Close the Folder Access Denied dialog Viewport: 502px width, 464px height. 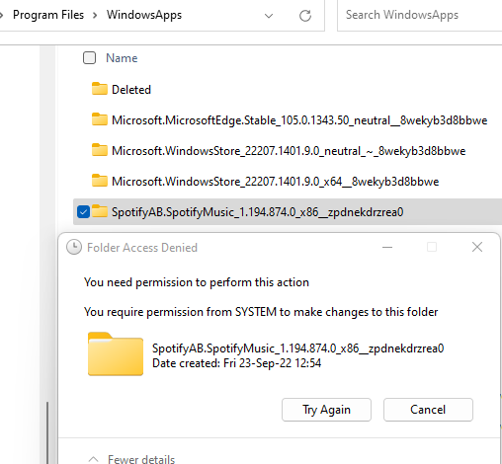[x=477, y=247]
